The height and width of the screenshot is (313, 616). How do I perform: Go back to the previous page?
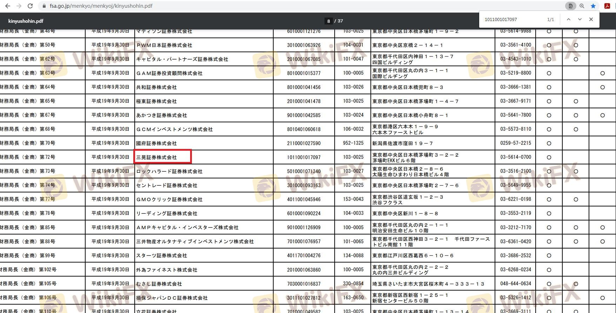[x=8, y=6]
